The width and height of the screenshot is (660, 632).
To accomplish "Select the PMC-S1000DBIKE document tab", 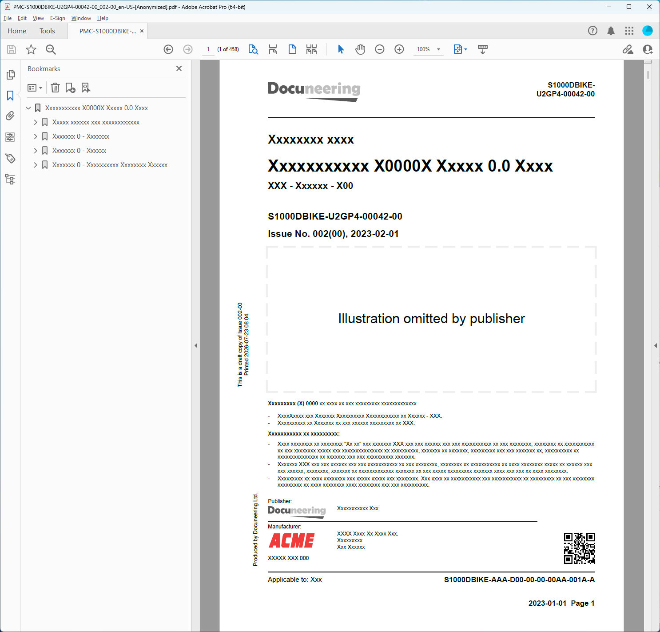I will 107,31.
